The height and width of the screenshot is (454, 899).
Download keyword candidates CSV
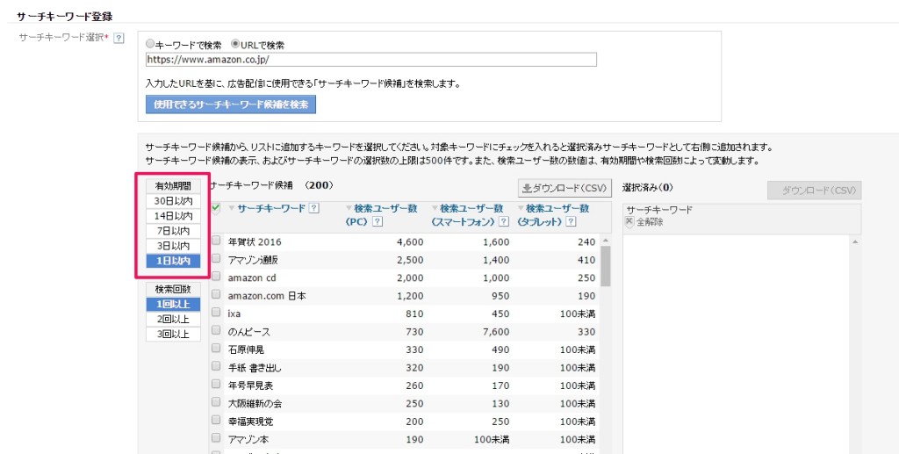click(565, 188)
